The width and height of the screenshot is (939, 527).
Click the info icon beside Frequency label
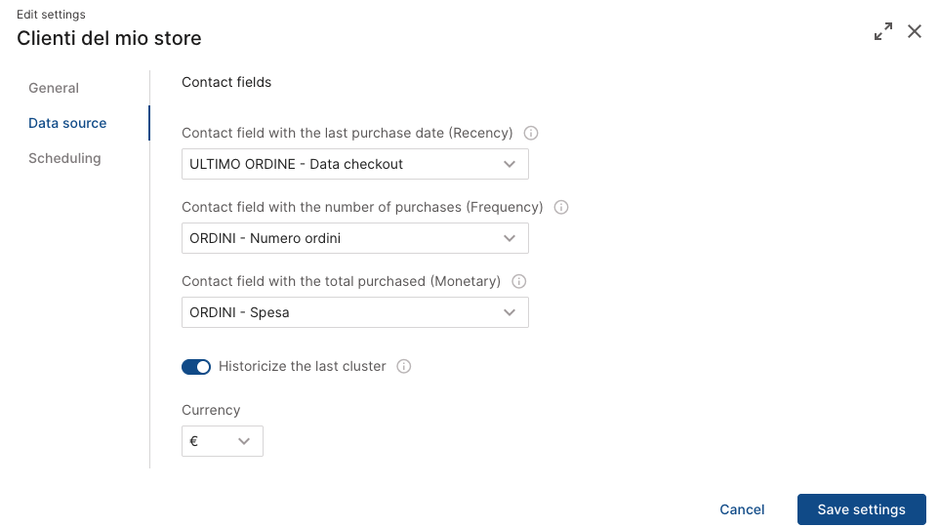(x=561, y=208)
